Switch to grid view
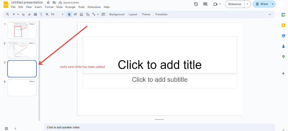Screen dimensions: 288x131 point(6,128)
